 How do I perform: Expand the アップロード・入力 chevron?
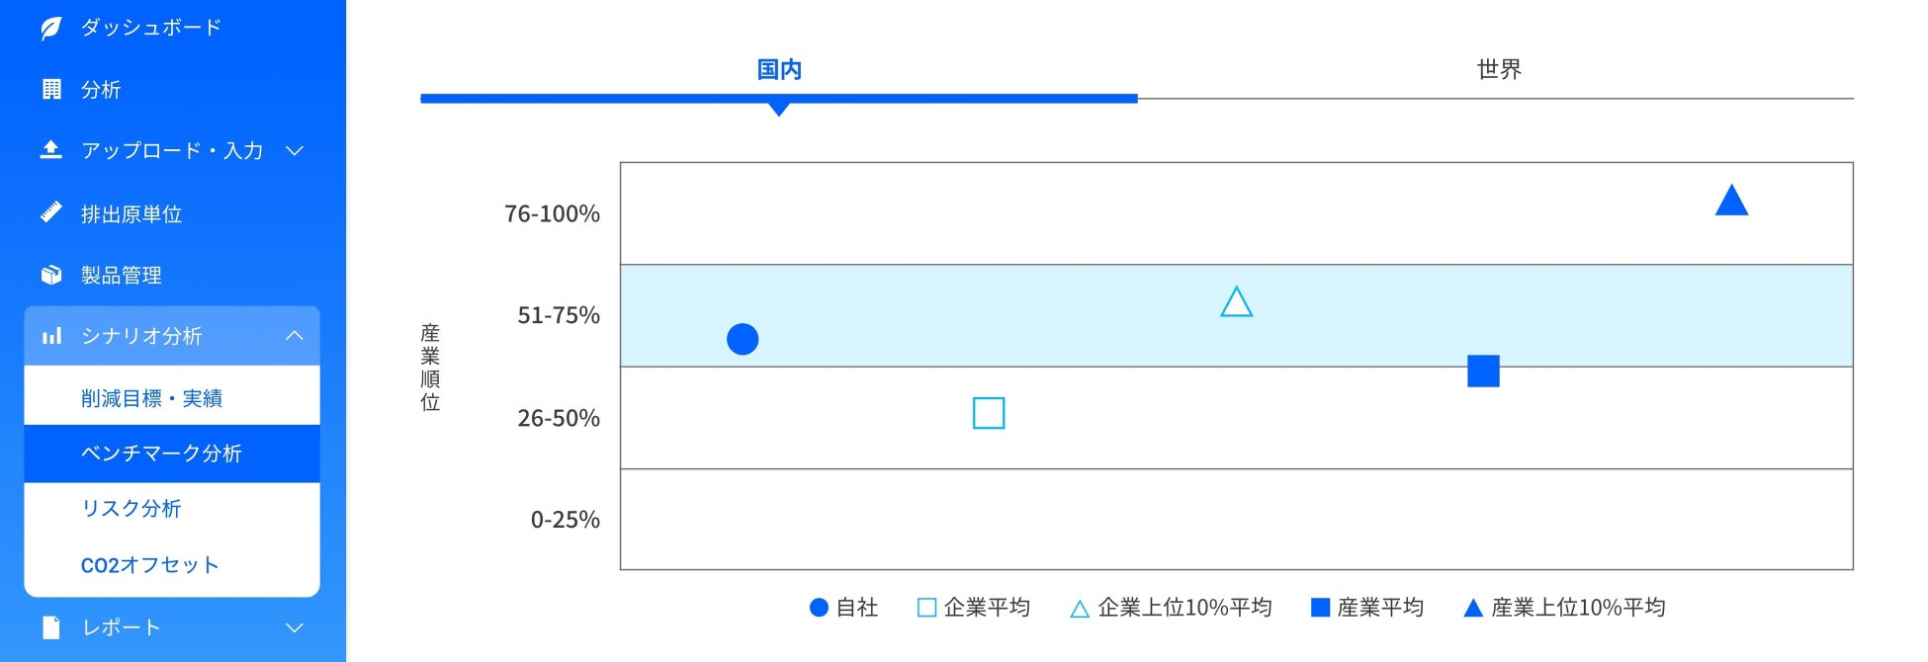(x=294, y=150)
